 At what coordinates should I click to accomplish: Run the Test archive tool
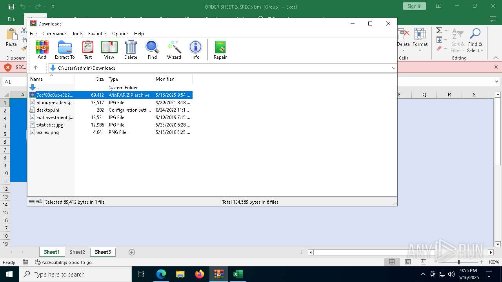pyautogui.click(x=88, y=50)
